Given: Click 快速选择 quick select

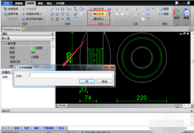Looking at the screenshot, I should 11,9.
